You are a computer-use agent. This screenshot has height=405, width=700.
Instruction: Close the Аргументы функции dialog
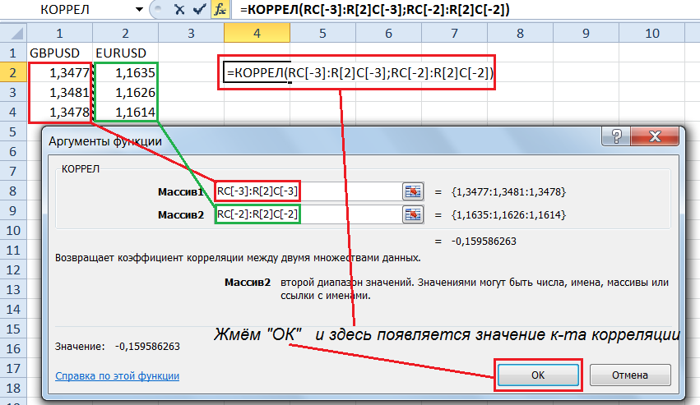[655, 136]
